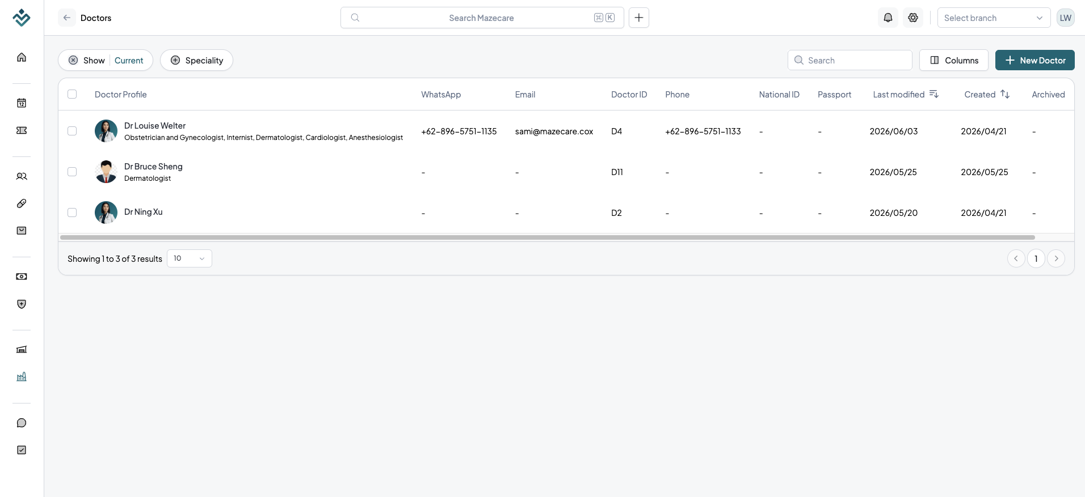This screenshot has height=497, width=1085.
Task: Click the National ID column header
Action: coord(779,95)
